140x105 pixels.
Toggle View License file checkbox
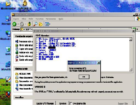coord(71,103)
